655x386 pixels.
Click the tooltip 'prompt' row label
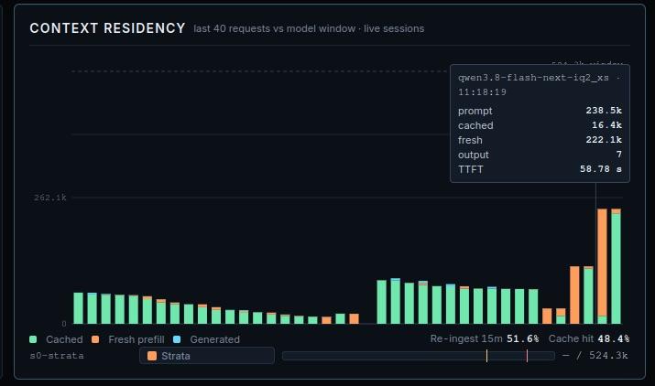pos(475,111)
